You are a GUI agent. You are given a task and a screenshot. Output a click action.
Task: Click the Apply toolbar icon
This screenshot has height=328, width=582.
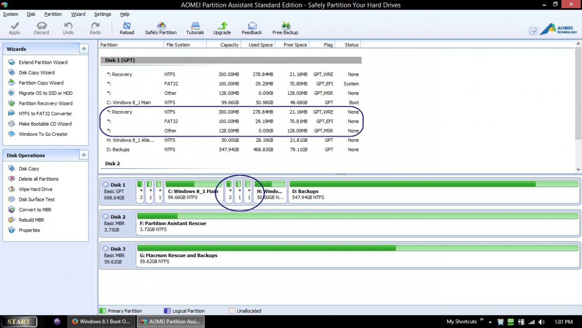pyautogui.click(x=14, y=28)
